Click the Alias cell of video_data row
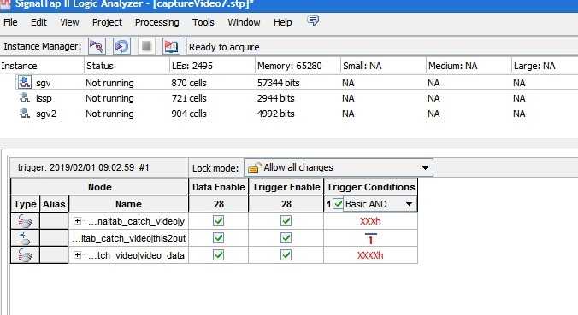This screenshot has height=315, width=578. point(54,255)
